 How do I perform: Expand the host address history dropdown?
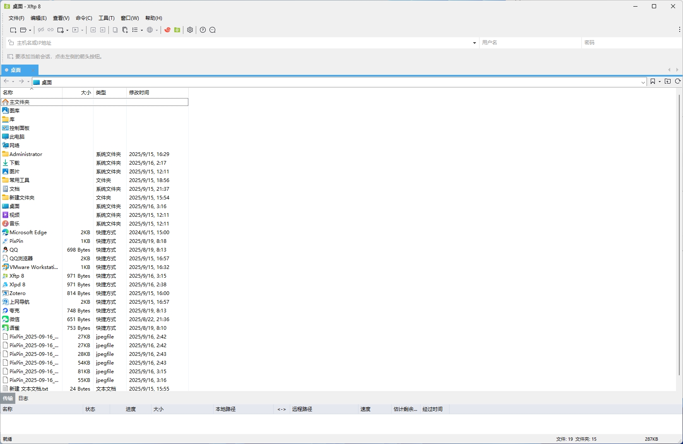[474, 43]
